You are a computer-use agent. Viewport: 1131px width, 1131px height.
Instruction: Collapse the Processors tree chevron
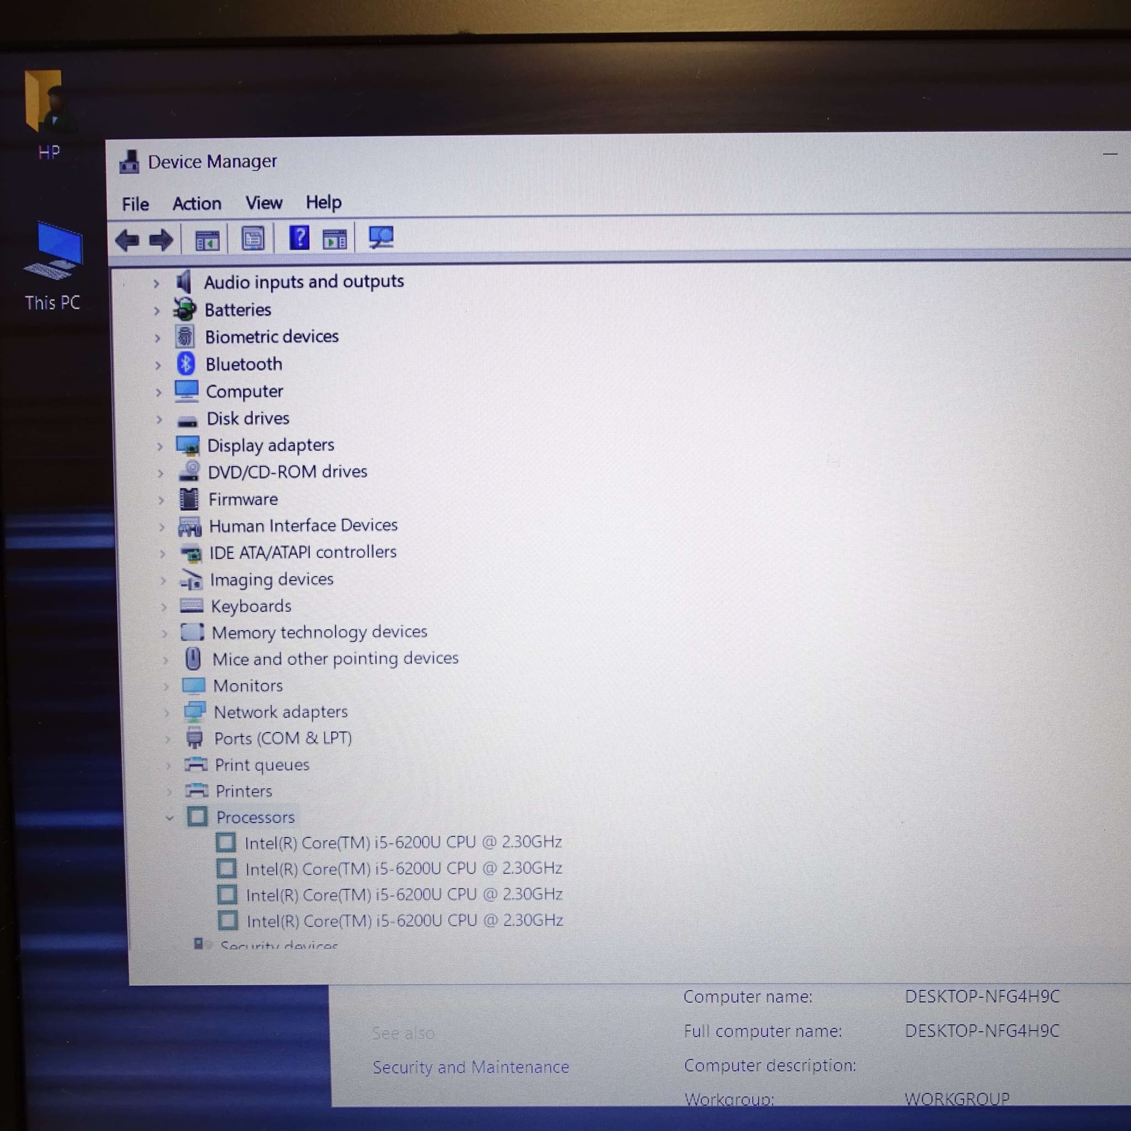point(170,818)
